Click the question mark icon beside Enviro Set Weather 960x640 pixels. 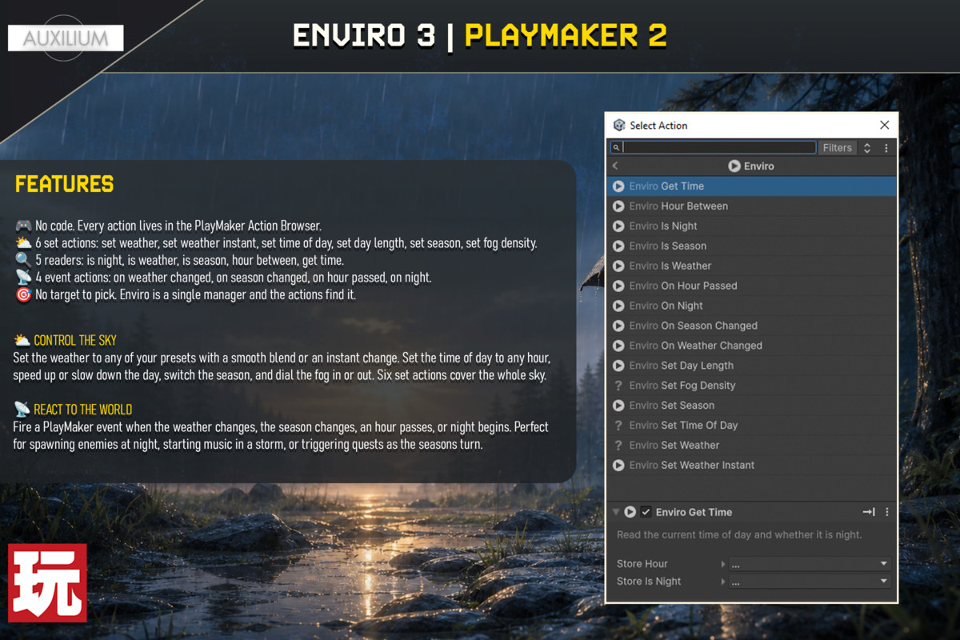pyautogui.click(x=618, y=446)
